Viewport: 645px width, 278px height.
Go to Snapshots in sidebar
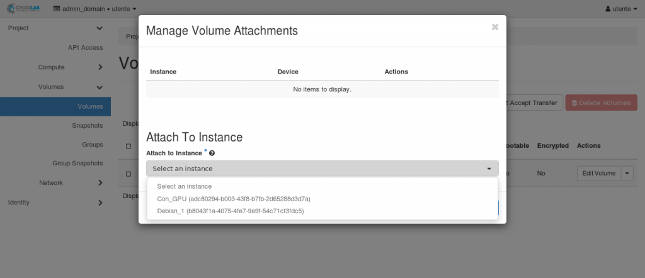[x=87, y=126]
